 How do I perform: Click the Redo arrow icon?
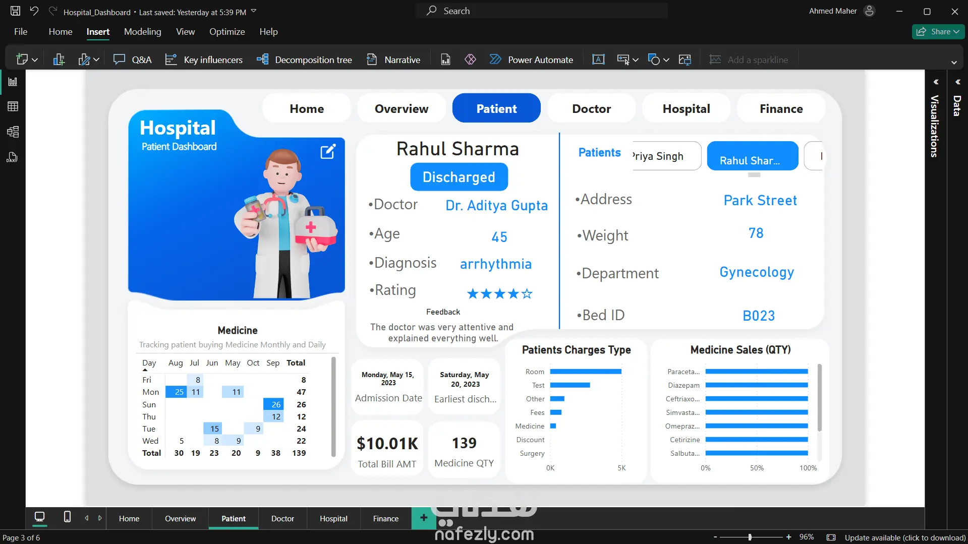tap(52, 11)
